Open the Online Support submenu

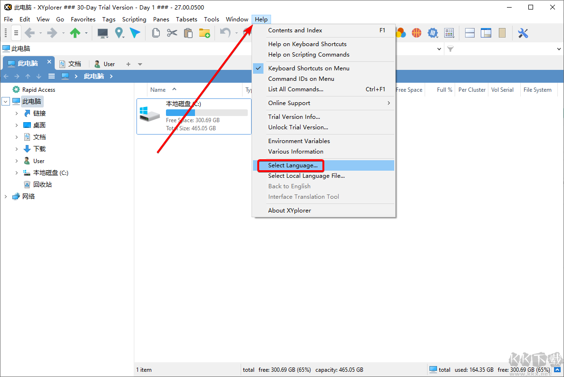click(x=324, y=103)
